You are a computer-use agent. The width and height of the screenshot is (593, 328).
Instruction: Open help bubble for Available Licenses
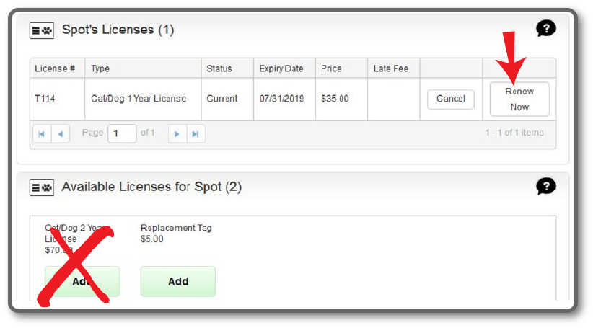pyautogui.click(x=545, y=186)
